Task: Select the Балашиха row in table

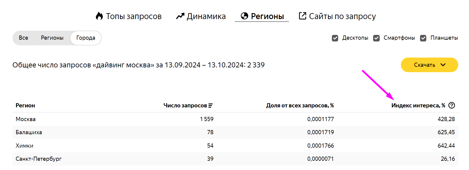Action: tap(29, 132)
